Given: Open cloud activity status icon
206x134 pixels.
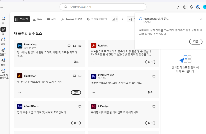Looking at the screenshot, I should pos(198,7).
